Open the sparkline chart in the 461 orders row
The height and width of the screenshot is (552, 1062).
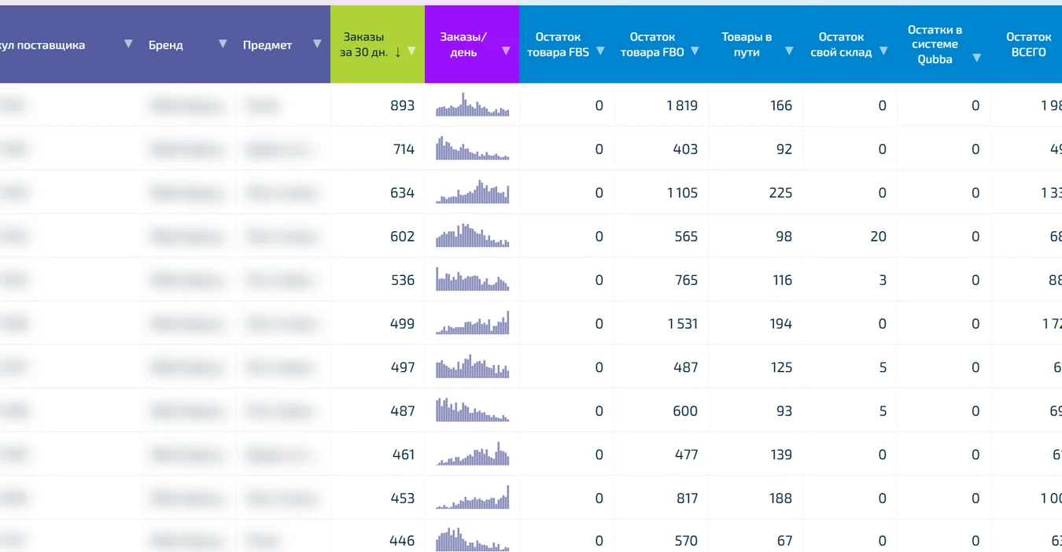(x=473, y=454)
